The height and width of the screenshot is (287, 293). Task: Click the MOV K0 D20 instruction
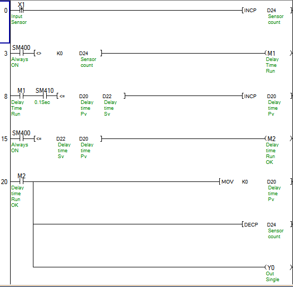pos(255,181)
